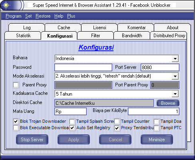Click the Direktori Cache path field

click(x=104, y=103)
